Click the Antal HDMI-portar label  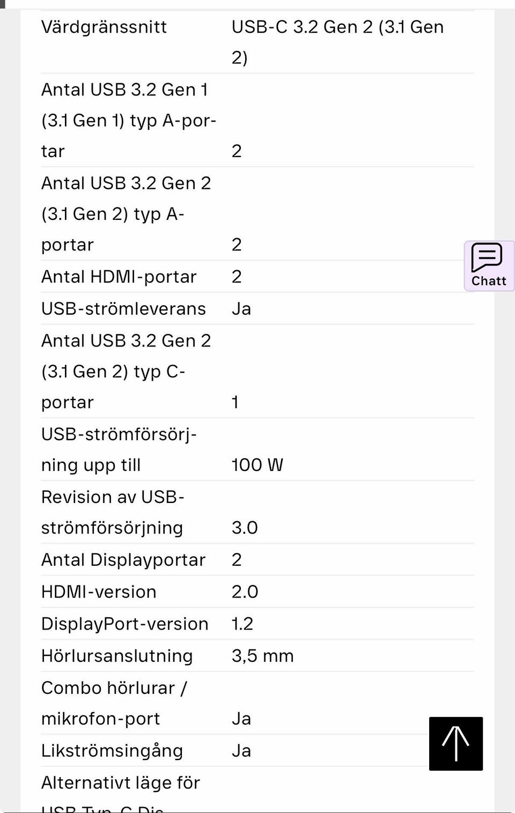click(119, 277)
